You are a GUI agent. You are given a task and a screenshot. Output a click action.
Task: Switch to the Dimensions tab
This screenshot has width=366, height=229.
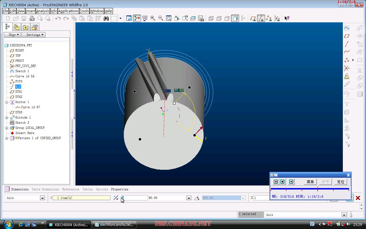(x=20, y=189)
